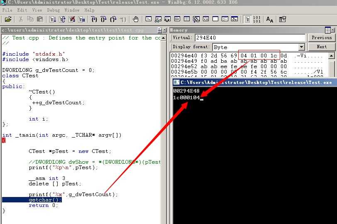Click the Virtual address input field
The height and width of the screenshot is (224, 337).
[x=250, y=38]
